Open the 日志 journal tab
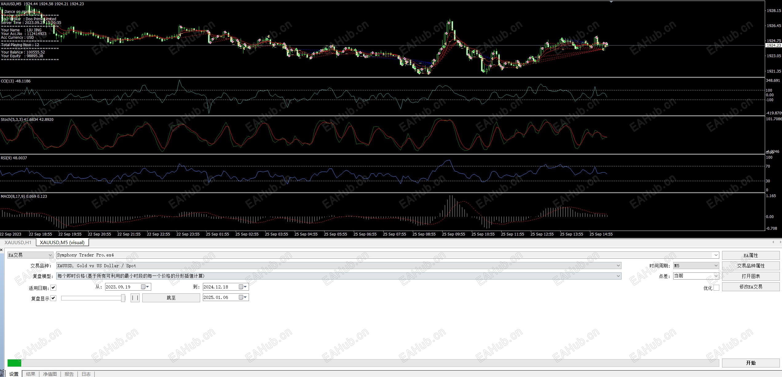The height and width of the screenshot is (377, 782). 86,374
